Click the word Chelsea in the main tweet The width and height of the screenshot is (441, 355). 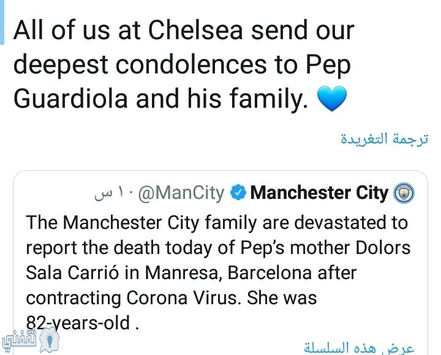[x=195, y=31]
